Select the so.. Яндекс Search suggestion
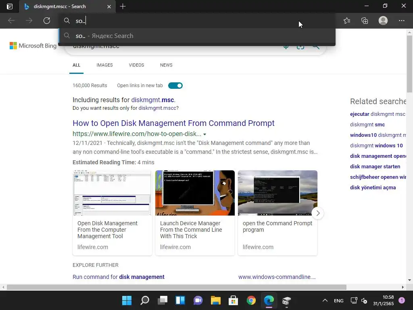Image resolution: width=413 pixels, height=310 pixels. click(x=197, y=36)
